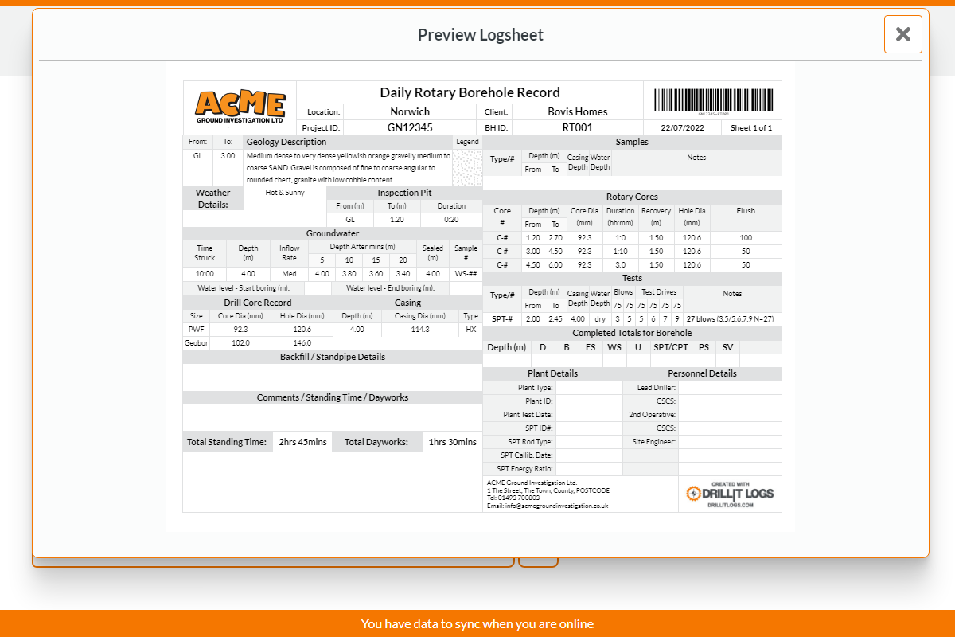The width and height of the screenshot is (955, 637).
Task: Click rotary core duration 3:0
Action: coord(620,265)
